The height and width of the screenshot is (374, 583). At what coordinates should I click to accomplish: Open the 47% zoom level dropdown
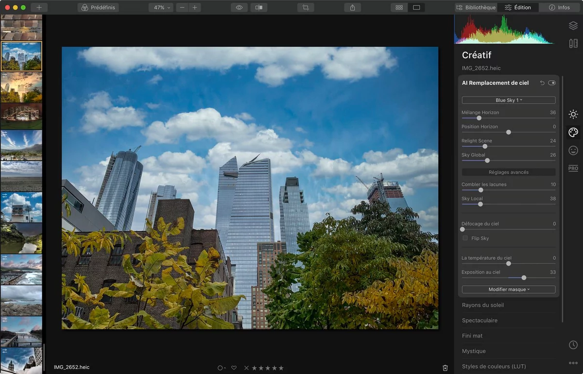[161, 8]
